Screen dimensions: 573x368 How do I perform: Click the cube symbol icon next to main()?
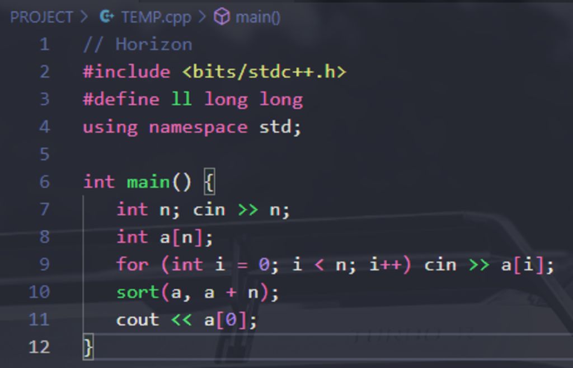pos(222,17)
